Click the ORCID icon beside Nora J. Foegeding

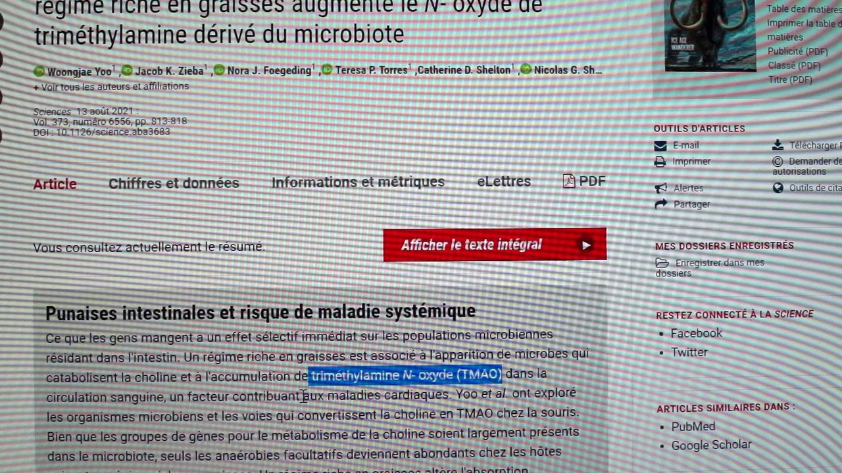pyautogui.click(x=219, y=70)
